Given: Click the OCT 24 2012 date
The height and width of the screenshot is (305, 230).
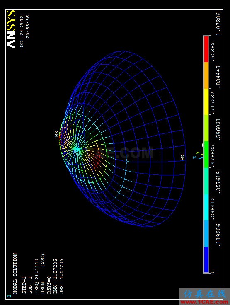Looking at the screenshot, I should point(22,31).
